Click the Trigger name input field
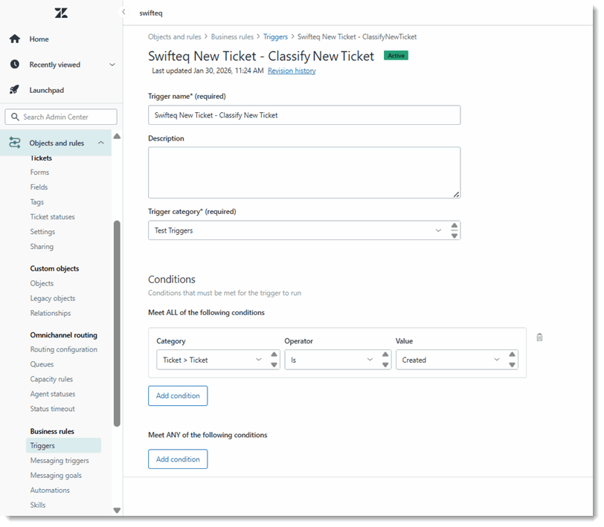604x527 pixels. pos(304,115)
